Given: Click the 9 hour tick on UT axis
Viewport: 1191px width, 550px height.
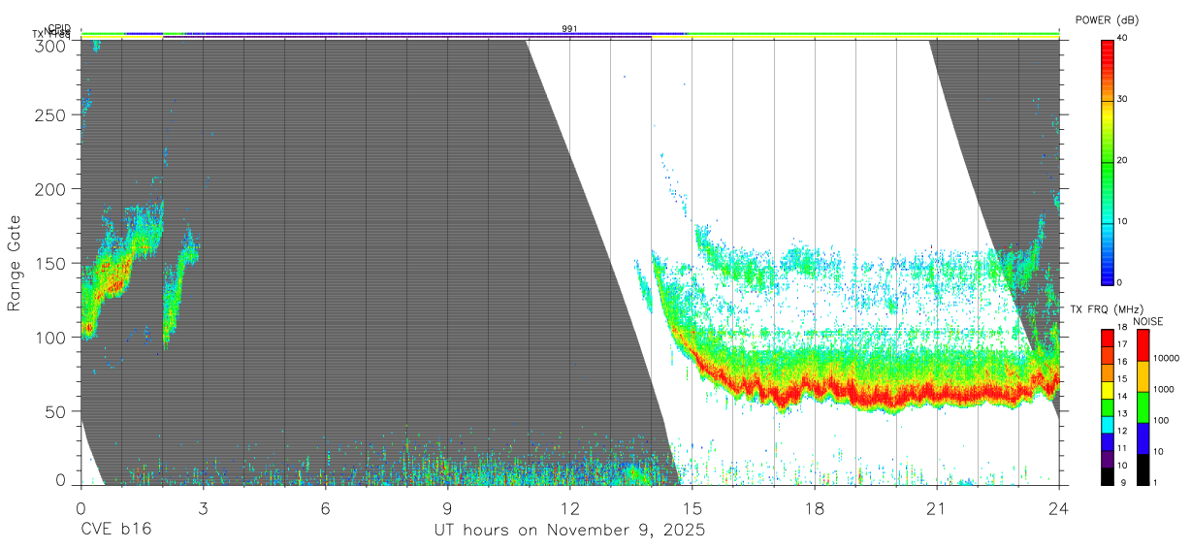Looking at the screenshot, I should [x=448, y=507].
